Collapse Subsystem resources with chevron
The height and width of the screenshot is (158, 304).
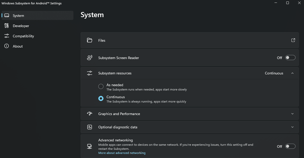tap(292, 73)
